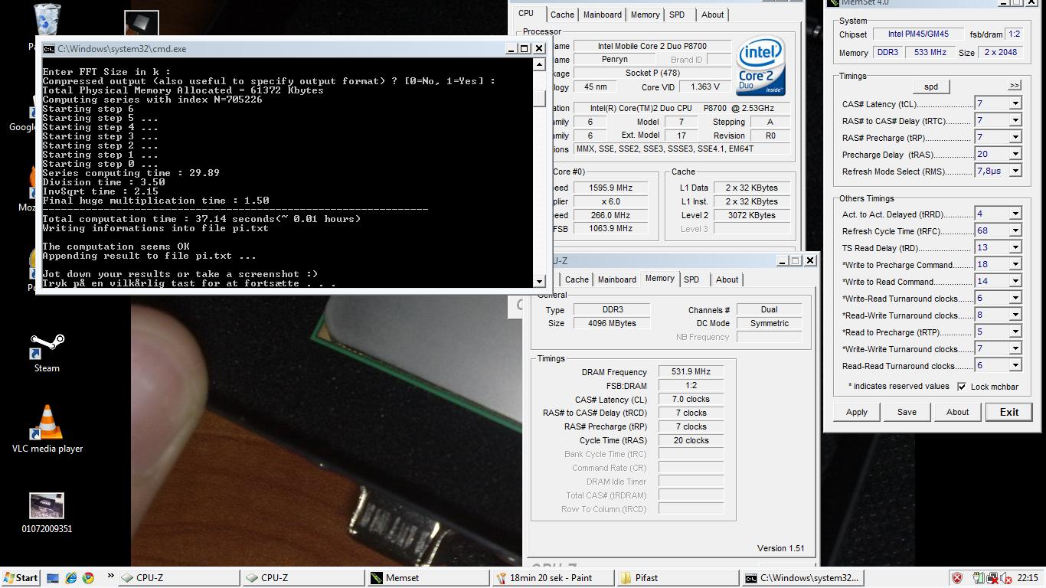The height and width of the screenshot is (588, 1046).
Task: Expand the quick launch overflow chevron
Action: click(x=110, y=577)
